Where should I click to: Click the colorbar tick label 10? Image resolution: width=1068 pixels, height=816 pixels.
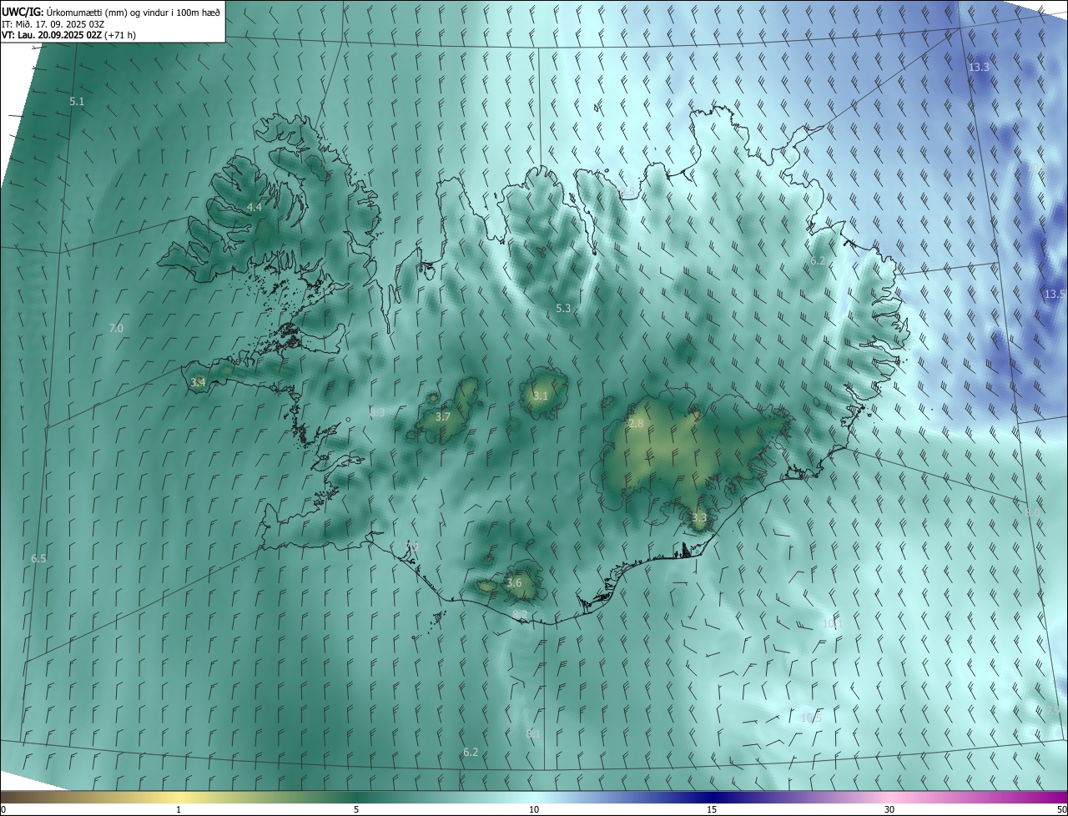(534, 810)
